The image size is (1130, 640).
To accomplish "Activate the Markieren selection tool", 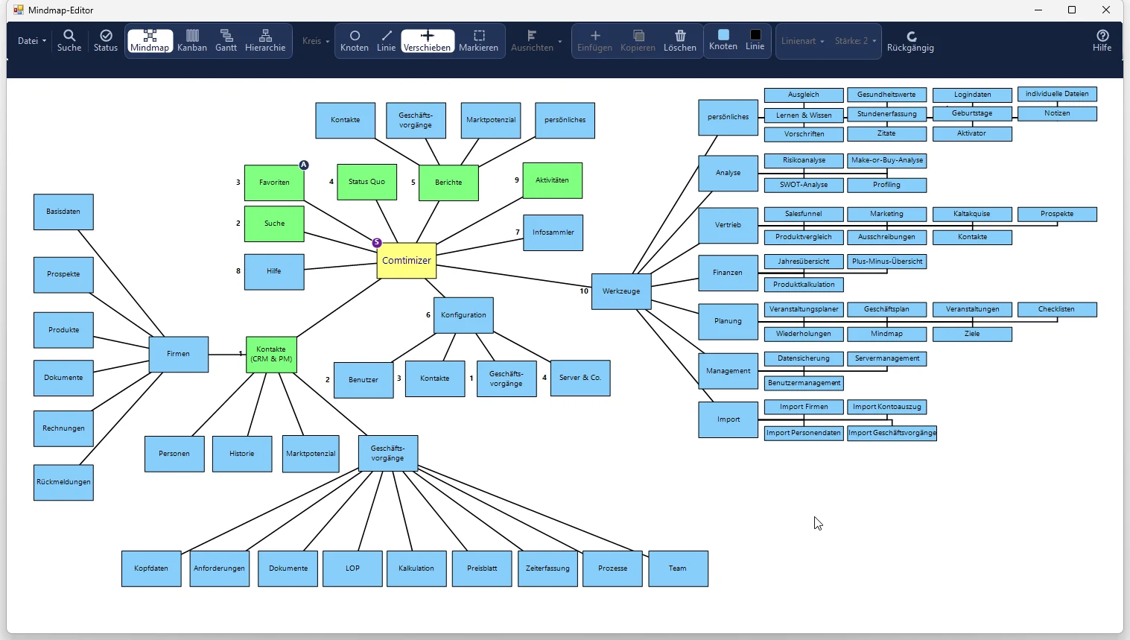I will pyautogui.click(x=479, y=40).
